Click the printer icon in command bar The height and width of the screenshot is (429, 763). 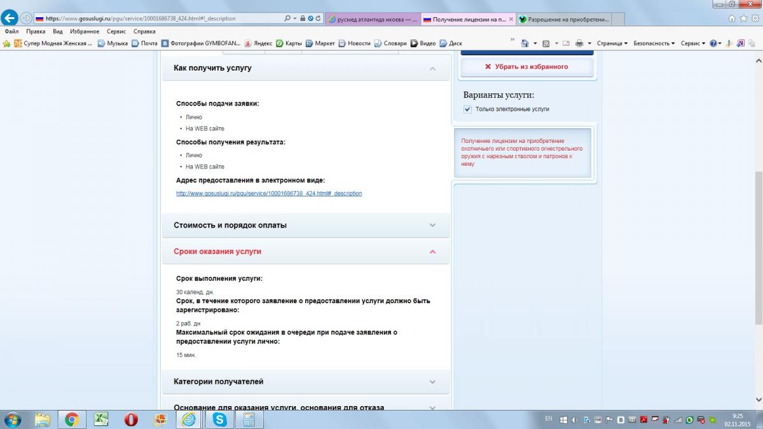click(579, 43)
